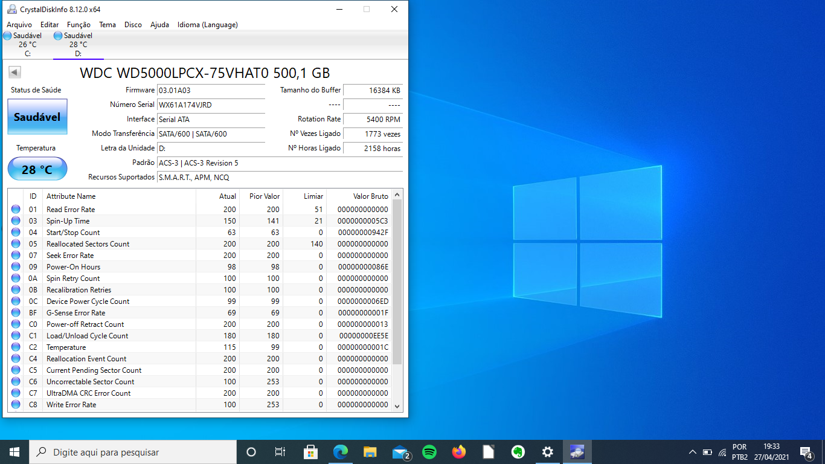Click the 28 °C temperature button
The height and width of the screenshot is (464, 825).
[37, 169]
